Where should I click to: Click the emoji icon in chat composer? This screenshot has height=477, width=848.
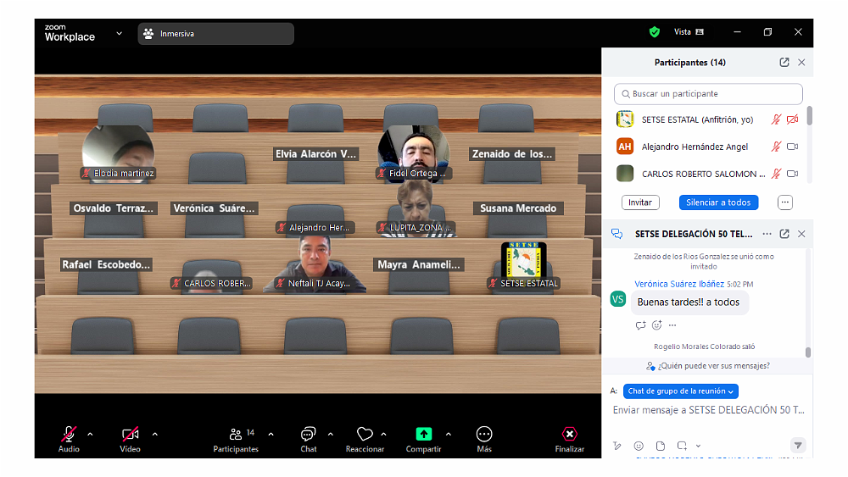pyautogui.click(x=639, y=446)
